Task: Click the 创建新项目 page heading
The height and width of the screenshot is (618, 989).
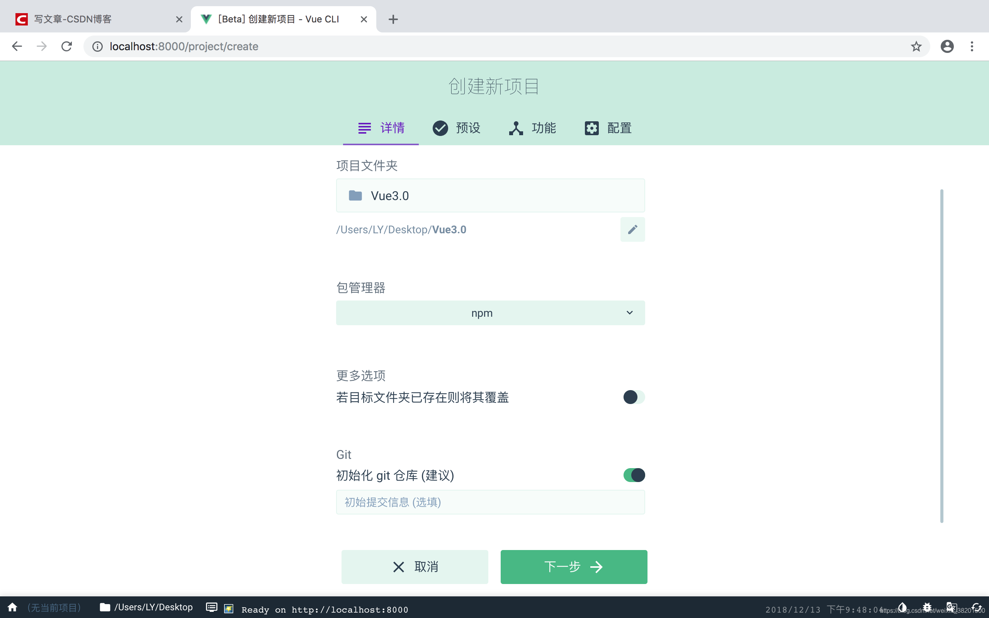Action: point(494,86)
